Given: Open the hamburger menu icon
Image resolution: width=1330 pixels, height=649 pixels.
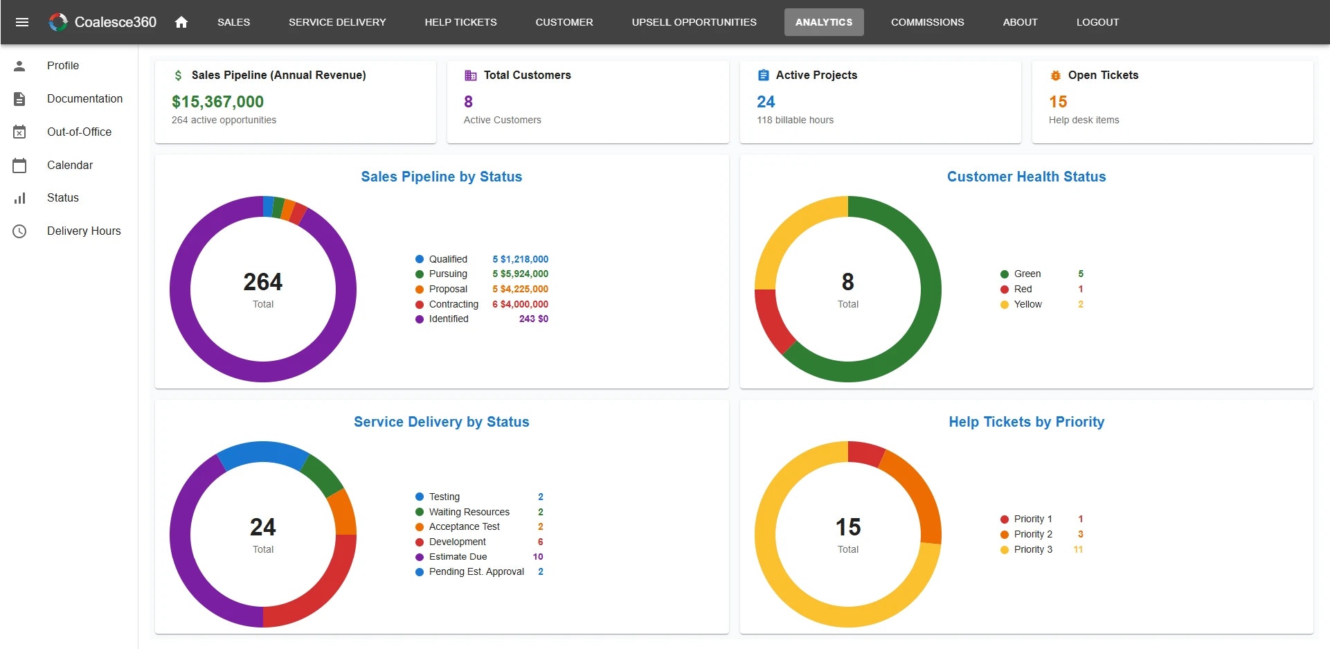Looking at the screenshot, I should (x=22, y=22).
